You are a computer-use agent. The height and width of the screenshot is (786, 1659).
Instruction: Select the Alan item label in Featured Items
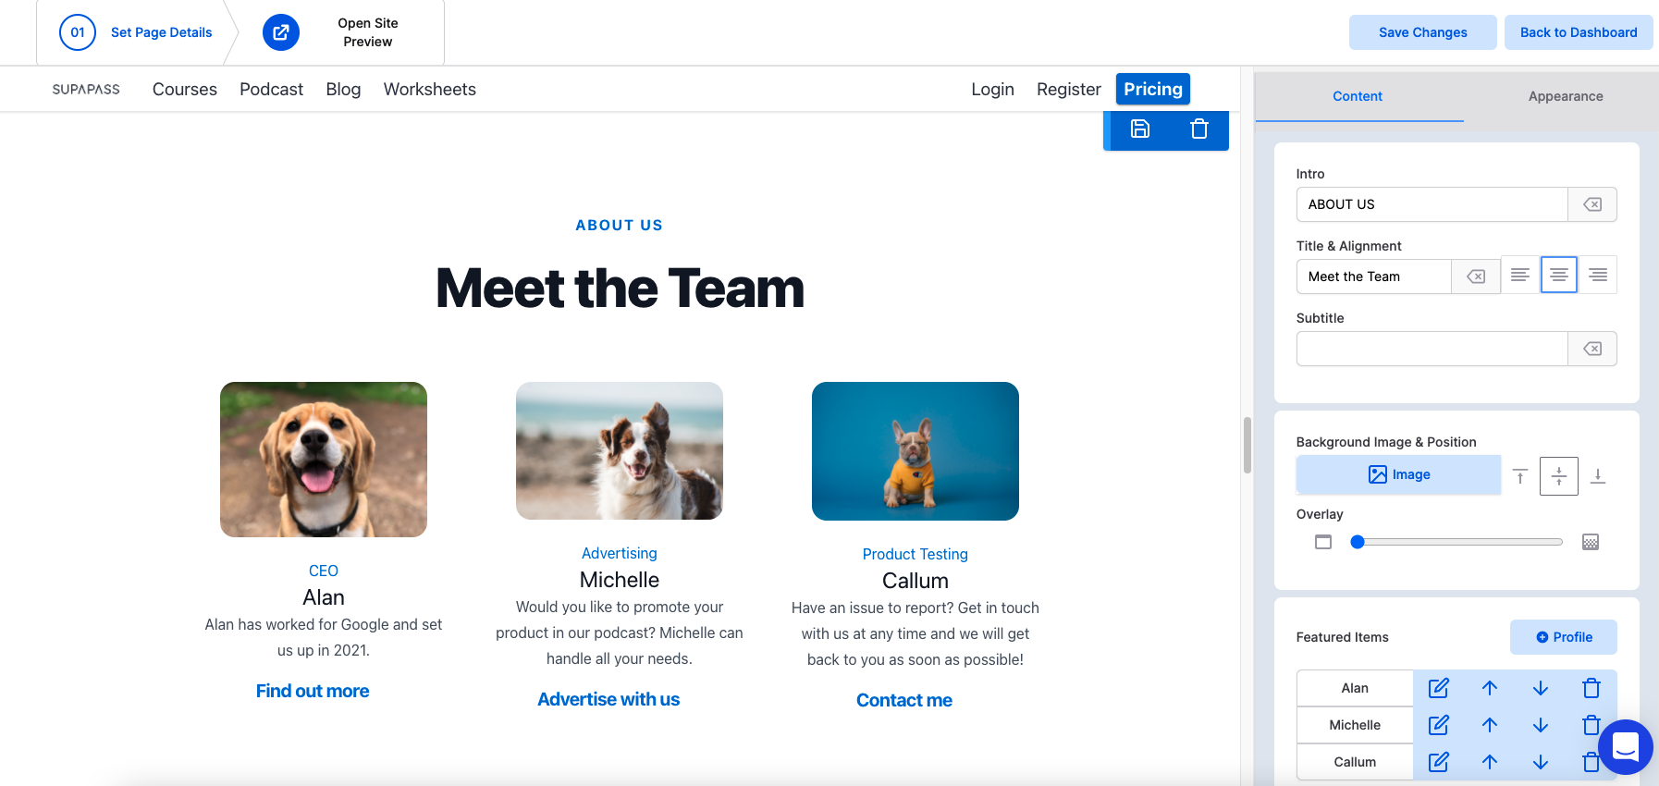tap(1355, 688)
